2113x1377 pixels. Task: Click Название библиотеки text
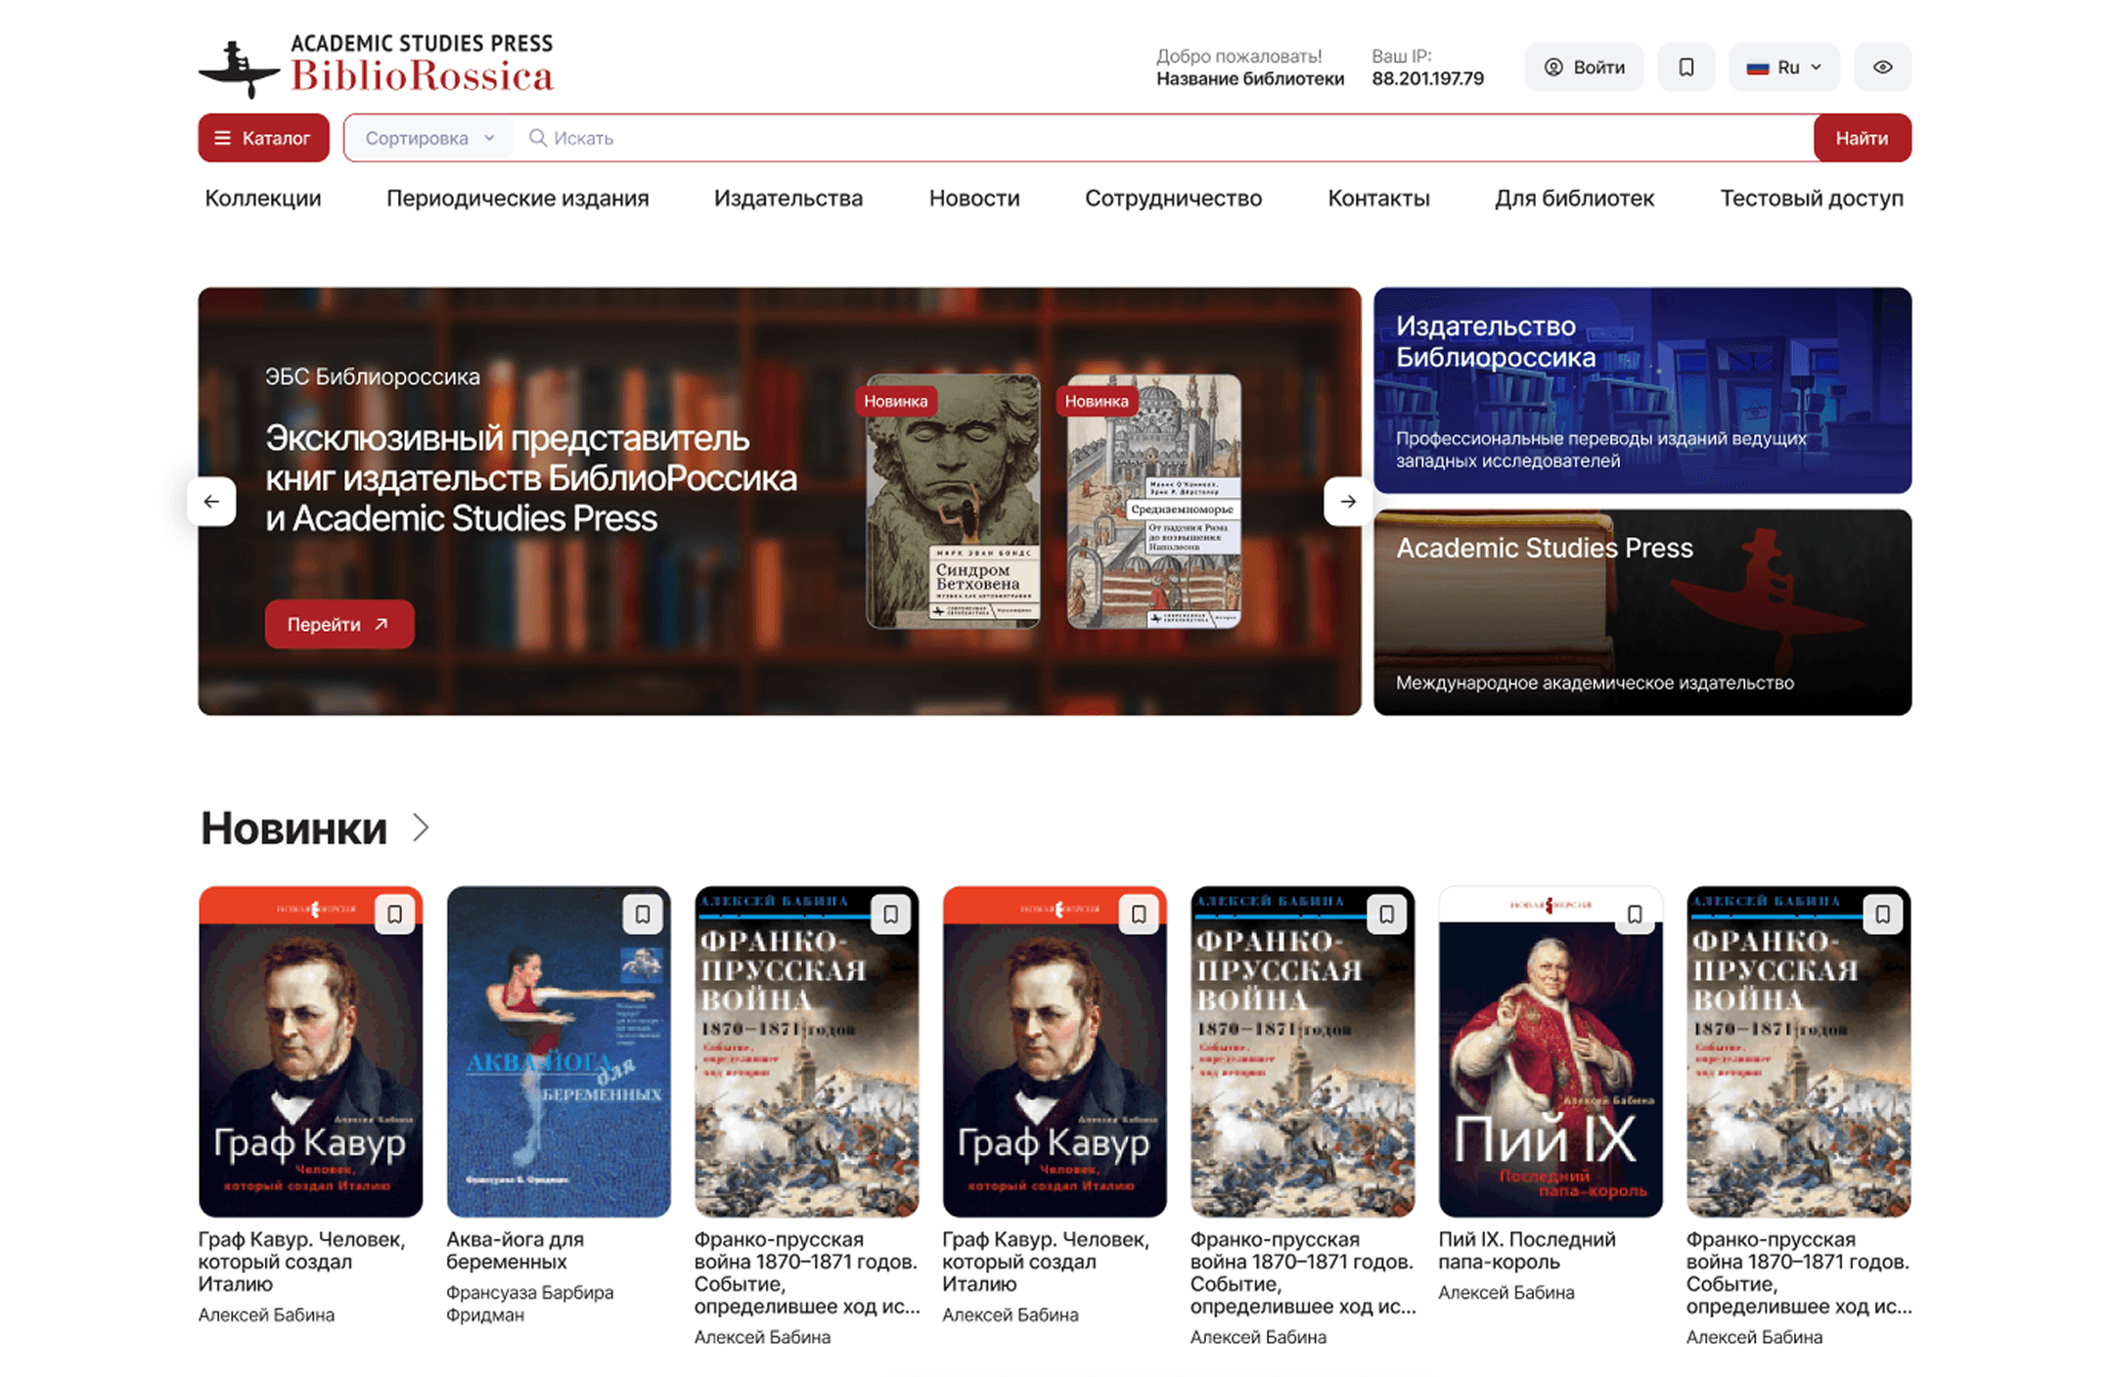point(1249,78)
